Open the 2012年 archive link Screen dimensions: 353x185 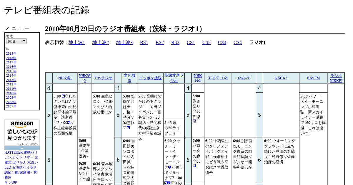point(11,84)
